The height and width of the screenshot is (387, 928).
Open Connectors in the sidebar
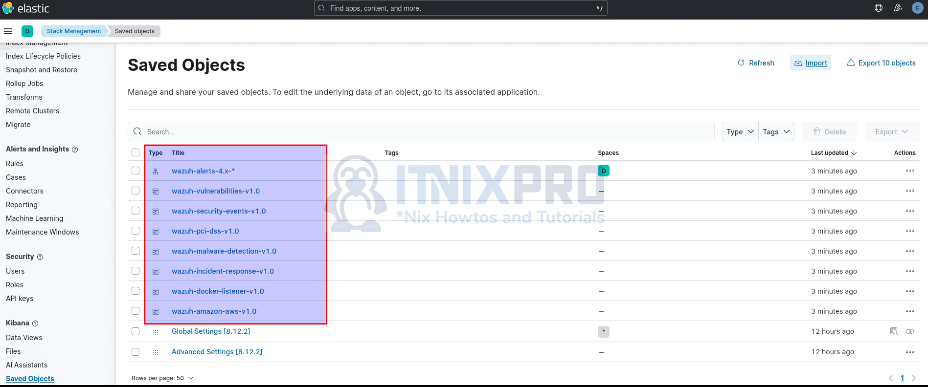tap(24, 191)
